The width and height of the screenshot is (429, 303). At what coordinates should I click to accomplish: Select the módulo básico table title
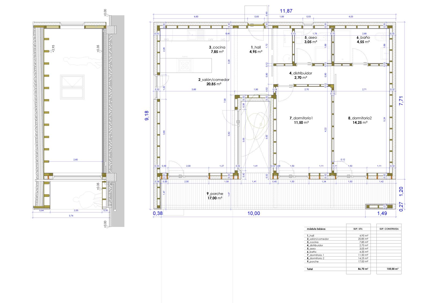(316, 229)
